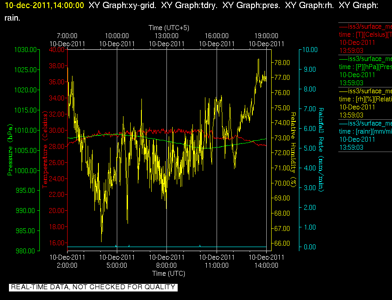
Task: Click the yellow timestamp 10-dec-2011,14:00:00 in title
Action: (x=44, y=5)
